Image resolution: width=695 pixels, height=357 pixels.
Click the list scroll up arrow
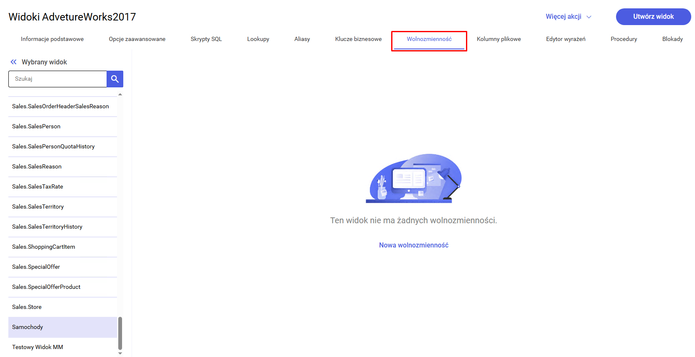coord(120,94)
